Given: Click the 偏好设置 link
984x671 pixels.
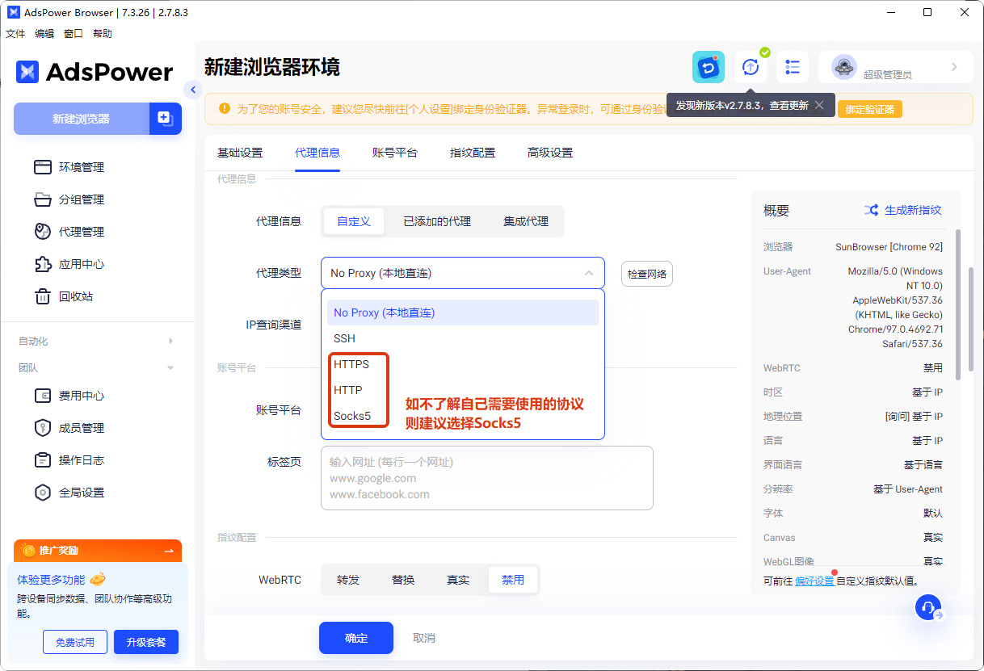Looking at the screenshot, I should click(x=814, y=581).
